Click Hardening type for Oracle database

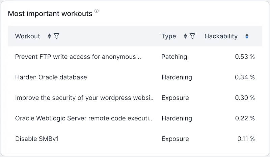tap(177, 77)
